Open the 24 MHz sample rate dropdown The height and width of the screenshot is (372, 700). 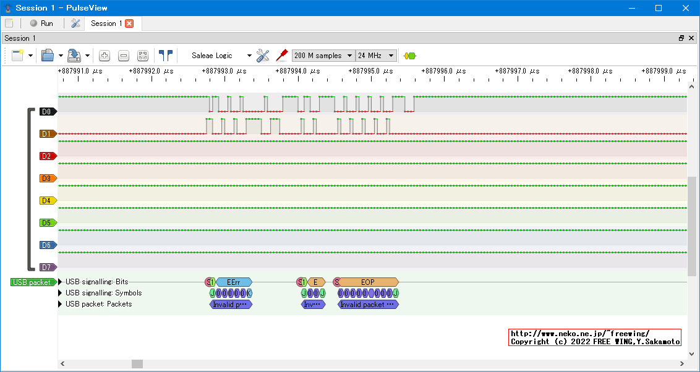click(x=376, y=56)
